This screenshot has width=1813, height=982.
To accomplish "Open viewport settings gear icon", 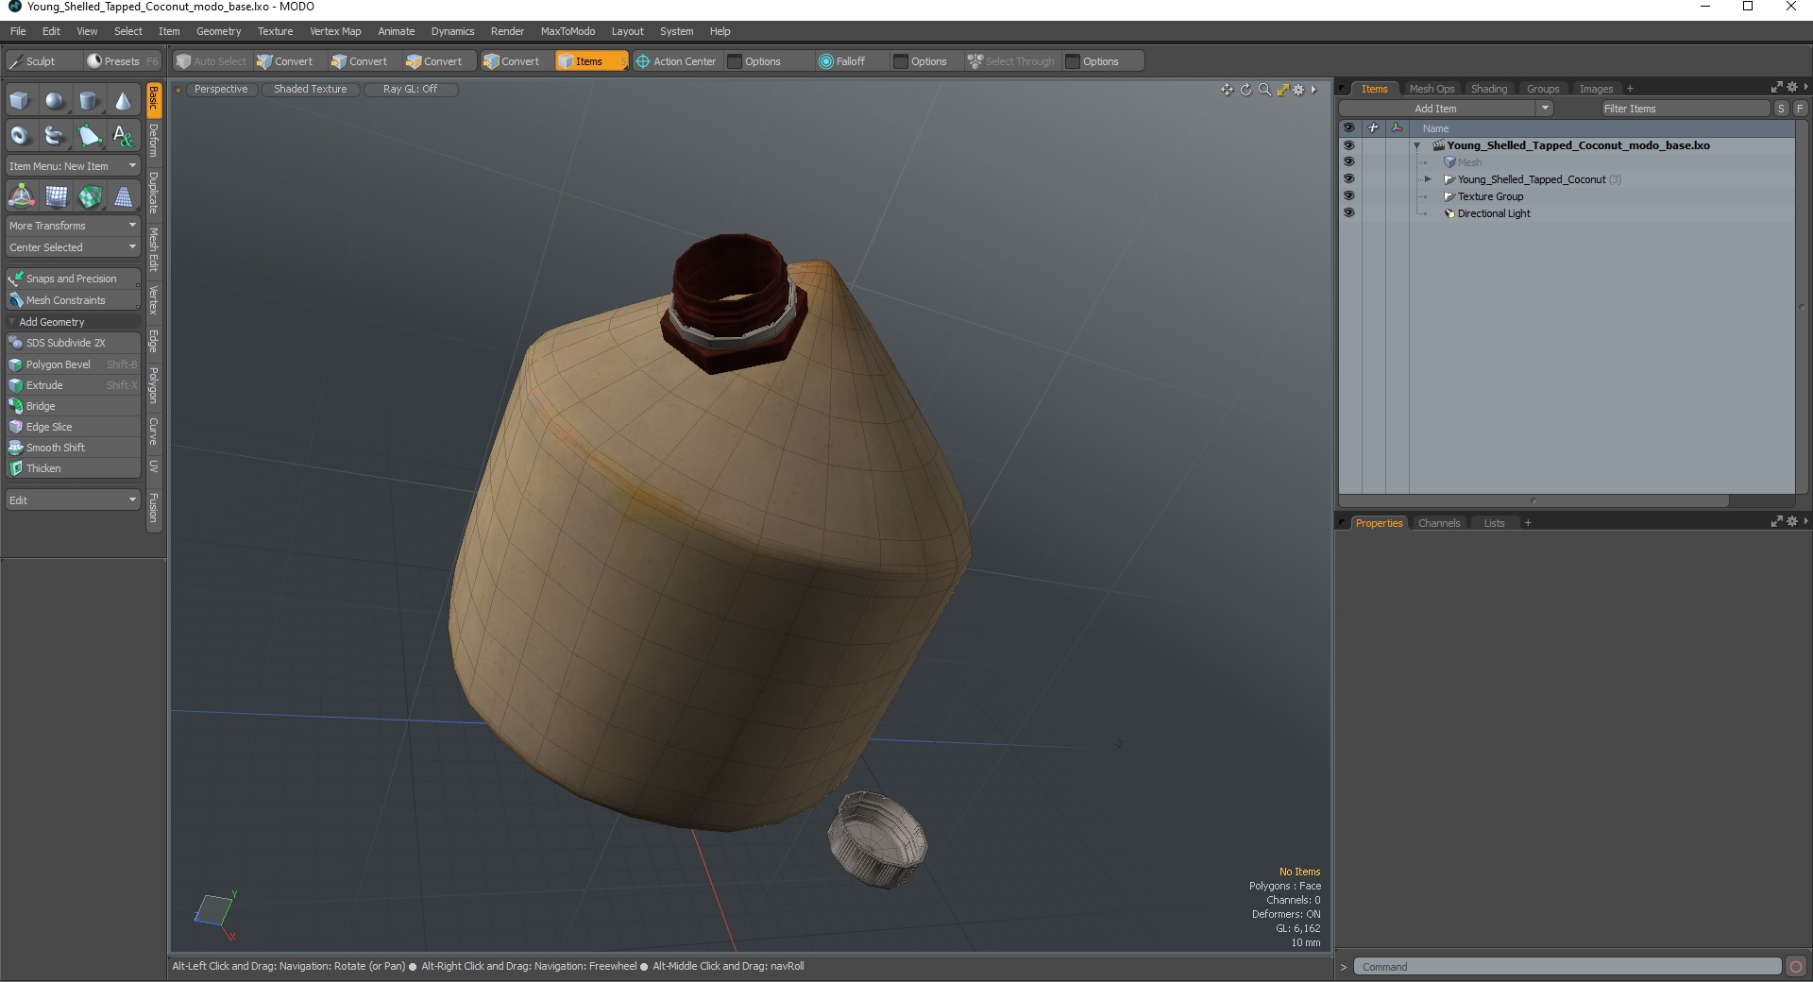I will click(1299, 90).
